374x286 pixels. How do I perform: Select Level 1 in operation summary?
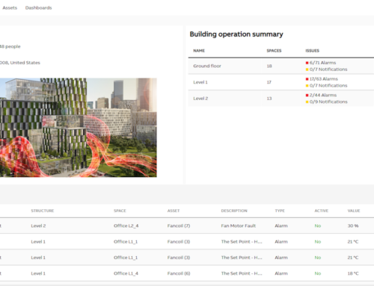200,82
